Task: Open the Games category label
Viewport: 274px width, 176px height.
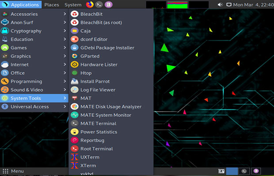Action: point(19,48)
